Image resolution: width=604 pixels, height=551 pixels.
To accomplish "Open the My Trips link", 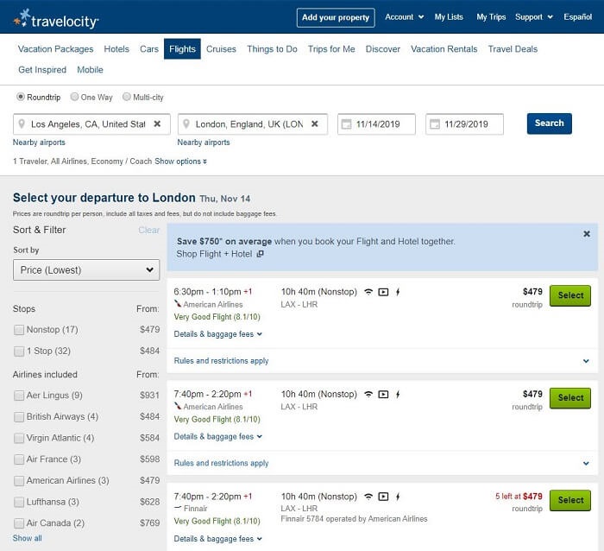I will point(491,17).
